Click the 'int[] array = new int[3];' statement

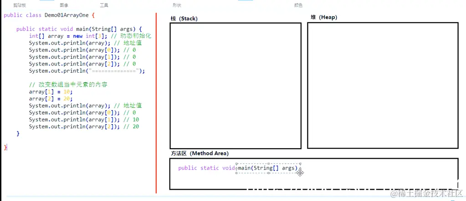pos(69,36)
